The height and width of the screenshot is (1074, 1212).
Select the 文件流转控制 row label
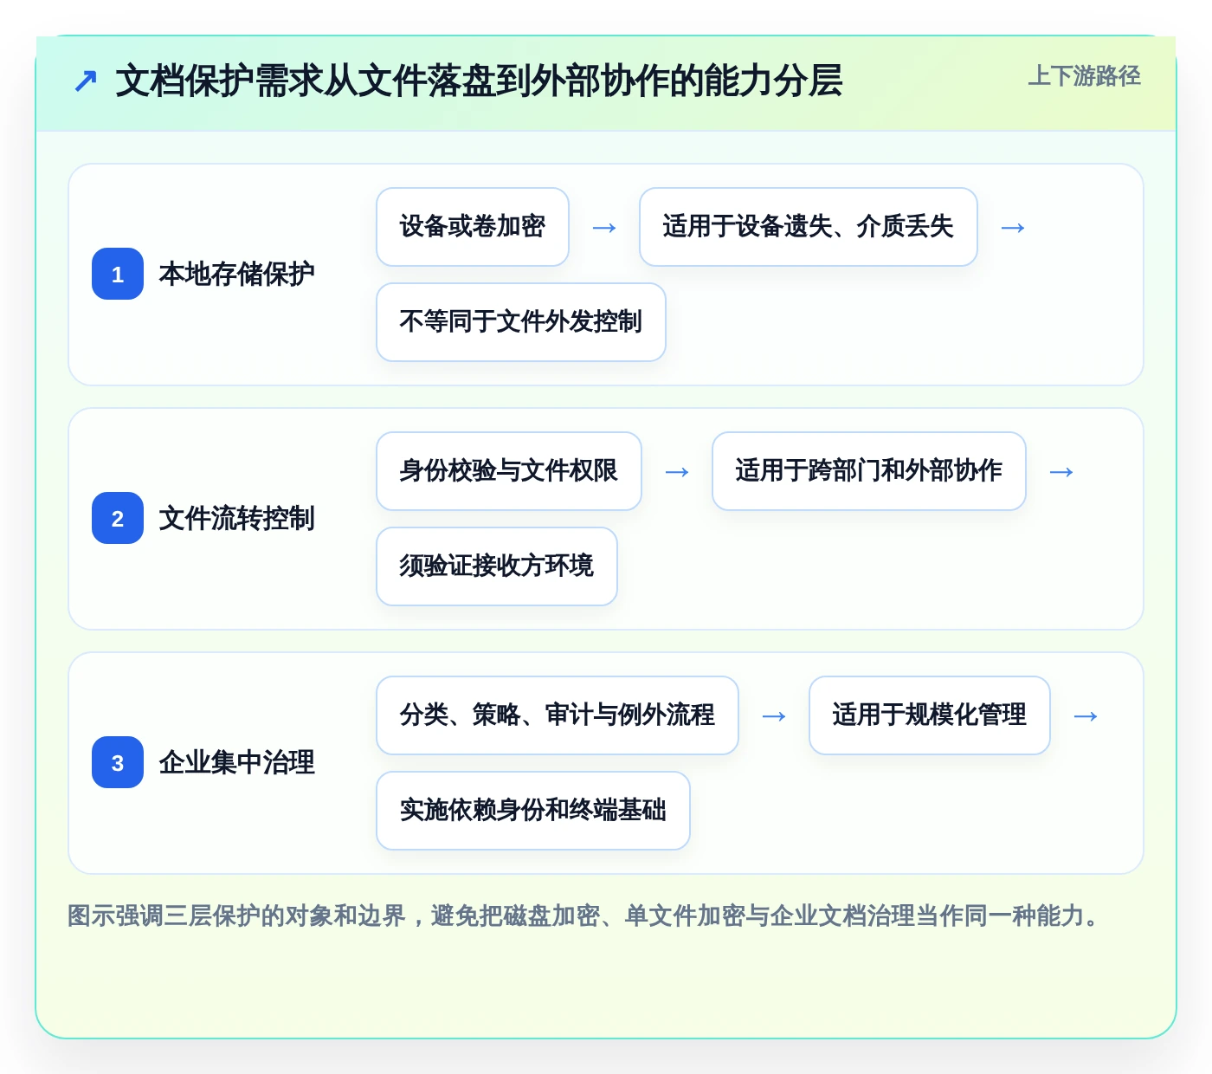[x=236, y=518]
